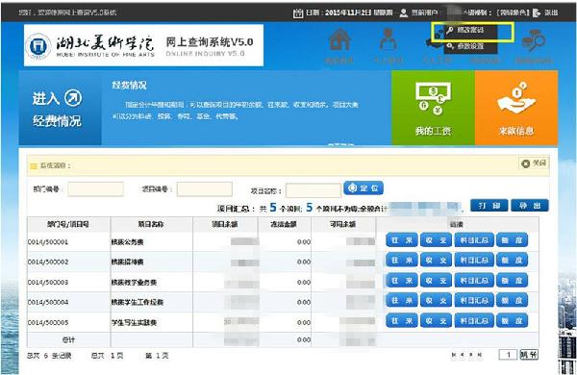Image resolution: width=577 pixels, height=375 pixels.
Task: Click the 打印 print button
Action: tap(489, 206)
